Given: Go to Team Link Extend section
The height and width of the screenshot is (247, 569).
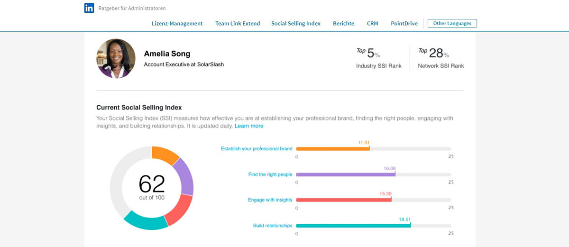Looking at the screenshot, I should 238,23.
